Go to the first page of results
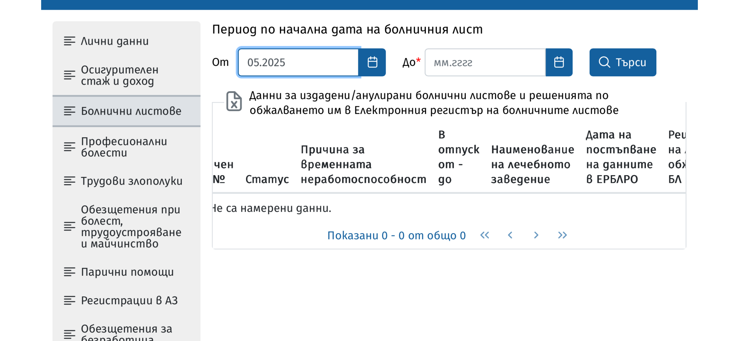Image resolution: width=739 pixels, height=341 pixels. pos(485,235)
